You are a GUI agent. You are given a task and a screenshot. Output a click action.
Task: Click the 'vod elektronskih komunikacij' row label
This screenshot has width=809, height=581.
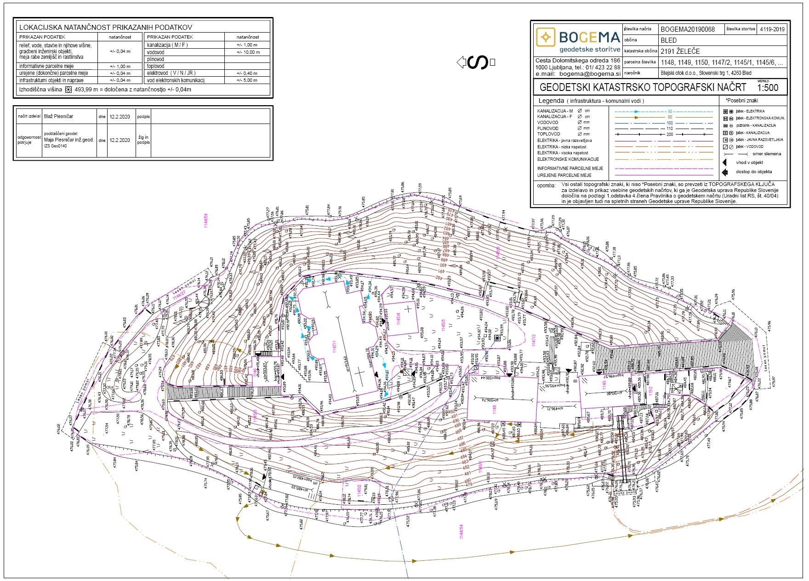(x=176, y=80)
